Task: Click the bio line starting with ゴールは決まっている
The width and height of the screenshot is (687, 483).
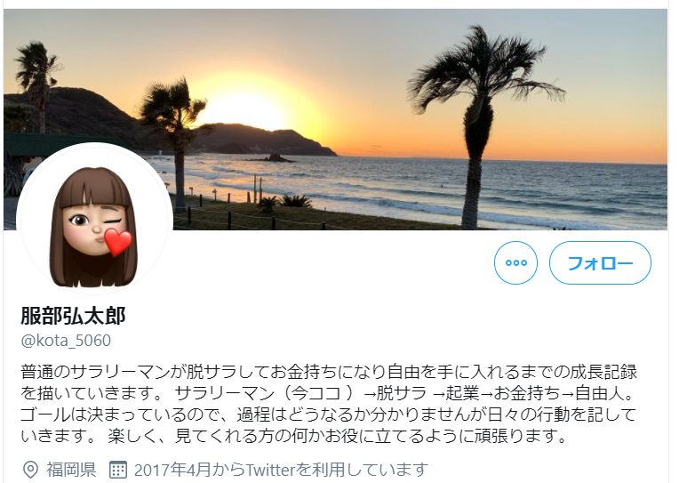Action: tap(328, 415)
